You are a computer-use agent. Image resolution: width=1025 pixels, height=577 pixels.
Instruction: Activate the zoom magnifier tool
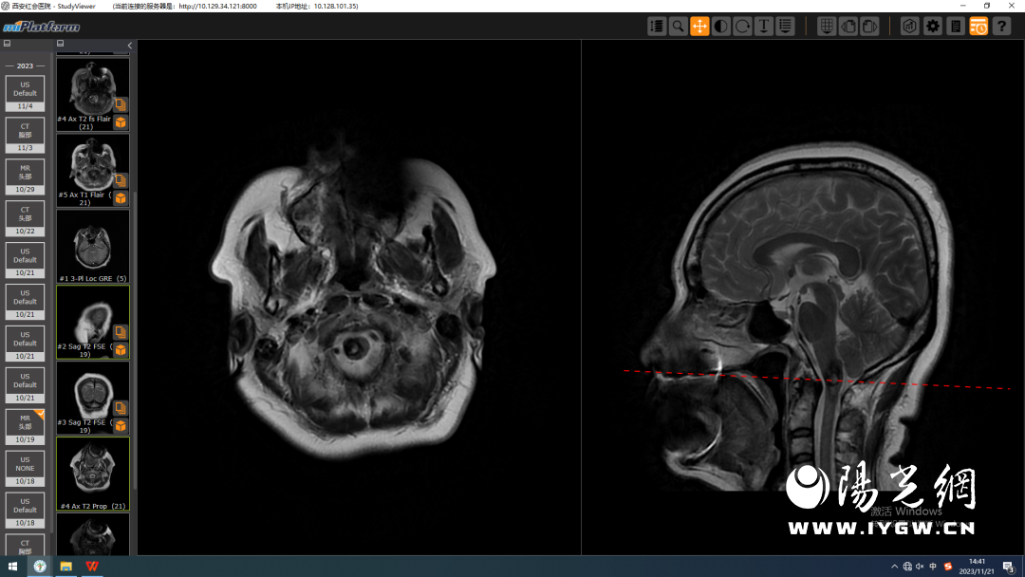coord(678,27)
